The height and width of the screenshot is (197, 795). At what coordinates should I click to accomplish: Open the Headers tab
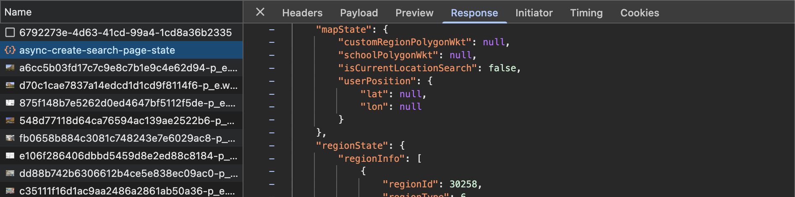[x=302, y=13]
